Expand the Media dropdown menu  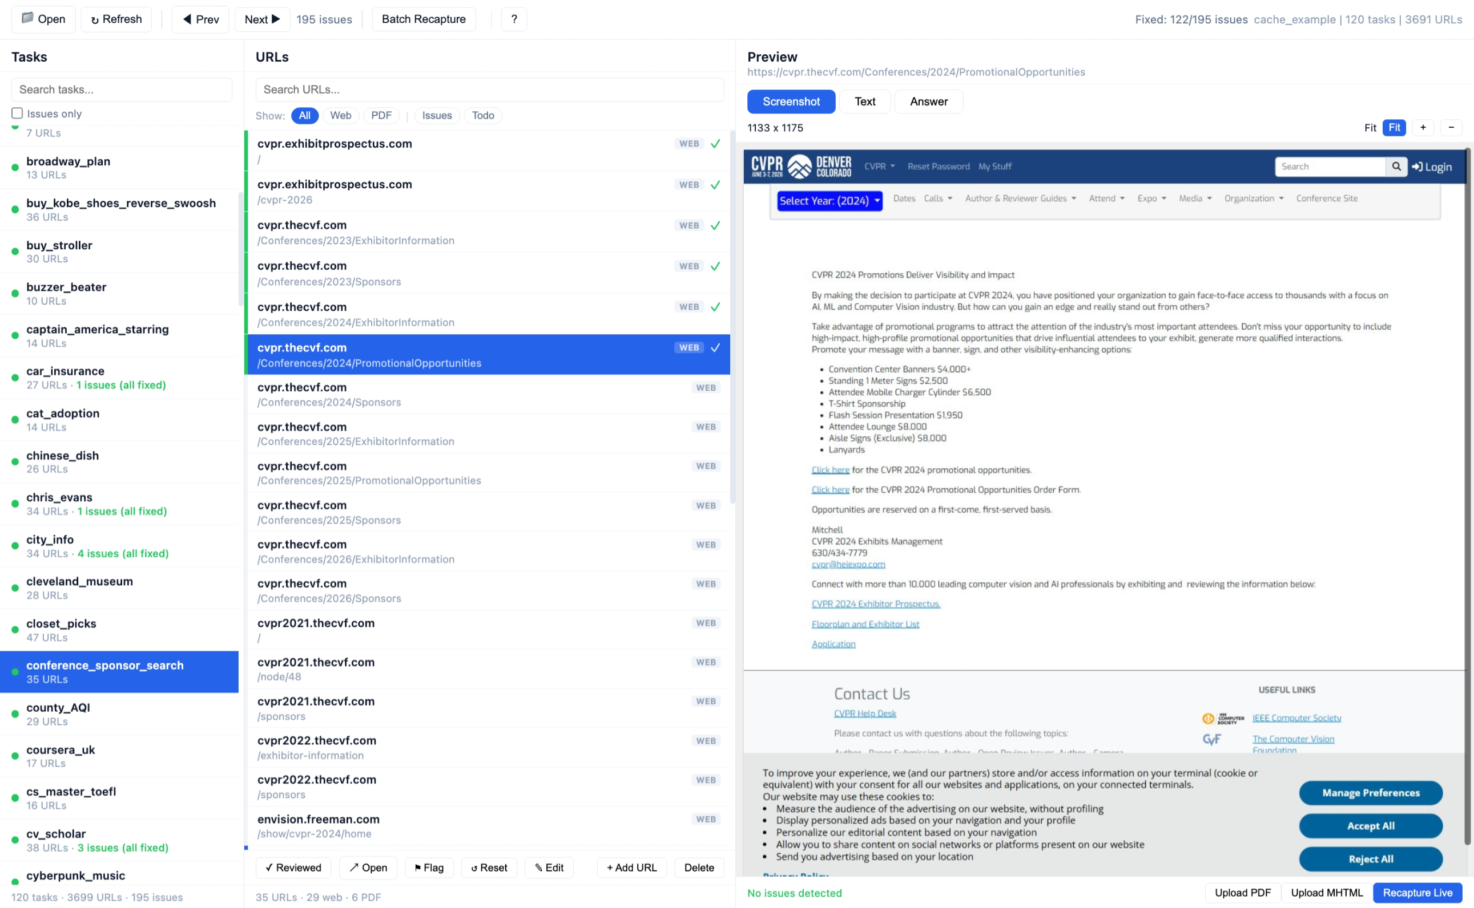pos(1195,198)
